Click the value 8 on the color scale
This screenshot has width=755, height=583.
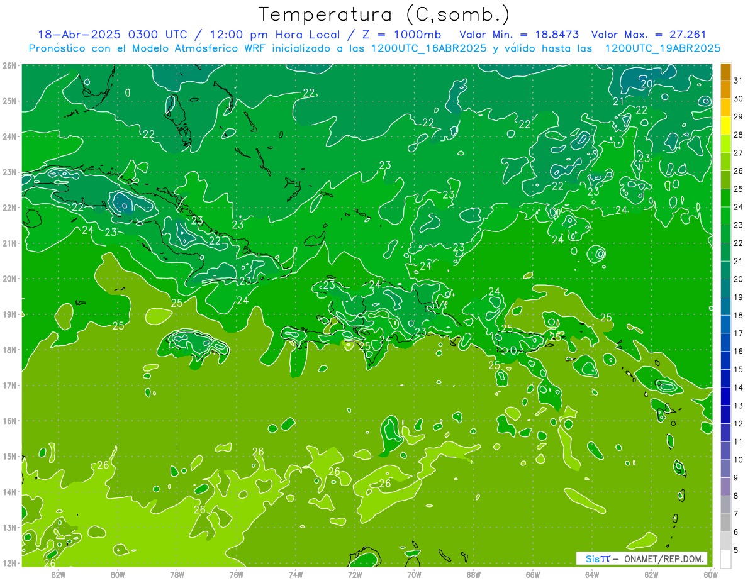[736, 496]
